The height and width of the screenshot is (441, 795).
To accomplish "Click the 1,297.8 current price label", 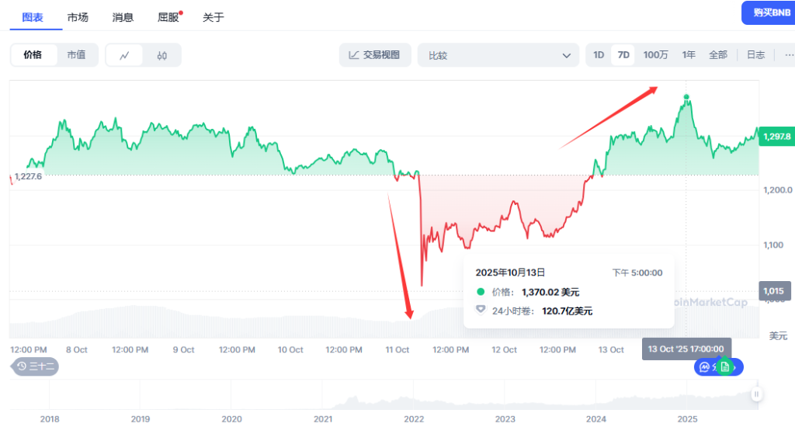I will click(x=776, y=137).
